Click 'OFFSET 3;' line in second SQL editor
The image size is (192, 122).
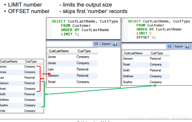146,37
